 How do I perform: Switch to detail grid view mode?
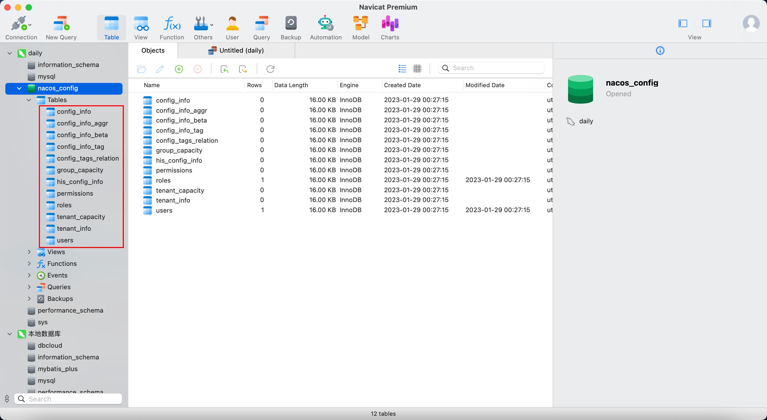click(x=417, y=69)
